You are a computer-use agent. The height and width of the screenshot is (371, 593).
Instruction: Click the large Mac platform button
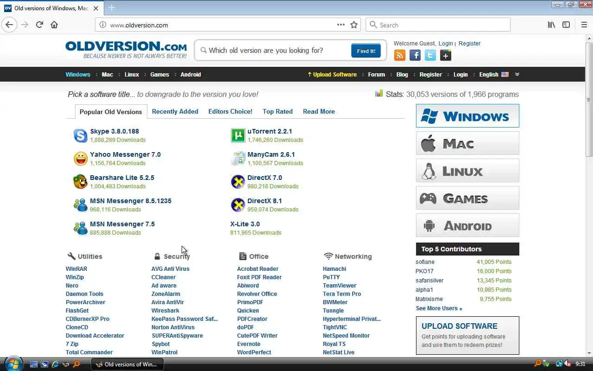click(467, 143)
